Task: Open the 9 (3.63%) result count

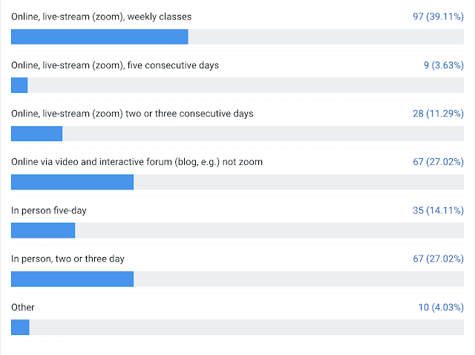Action: click(444, 65)
